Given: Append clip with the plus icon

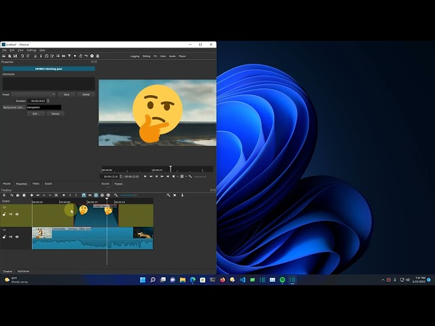Looking at the screenshot, I should click(x=32, y=195).
